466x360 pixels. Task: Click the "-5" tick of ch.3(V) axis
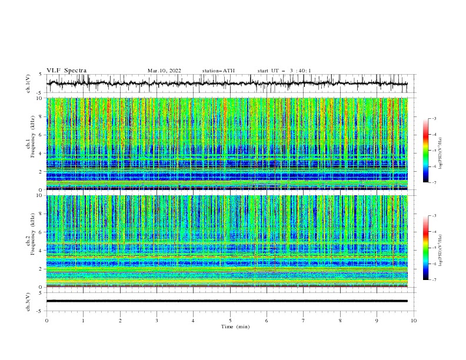click(x=40, y=311)
